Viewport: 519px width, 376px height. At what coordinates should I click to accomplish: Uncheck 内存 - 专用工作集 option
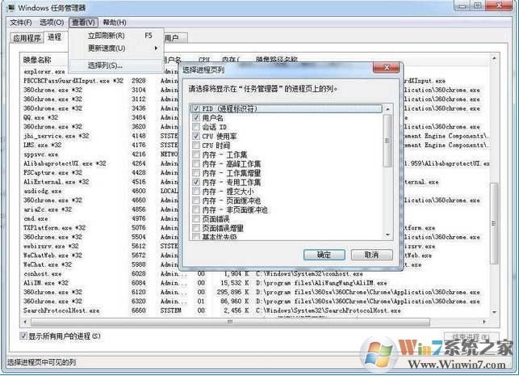coord(196,182)
